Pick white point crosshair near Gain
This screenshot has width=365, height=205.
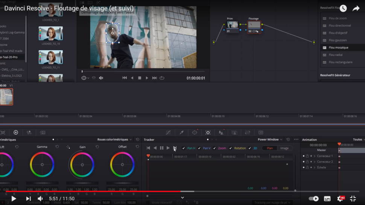click(68, 147)
